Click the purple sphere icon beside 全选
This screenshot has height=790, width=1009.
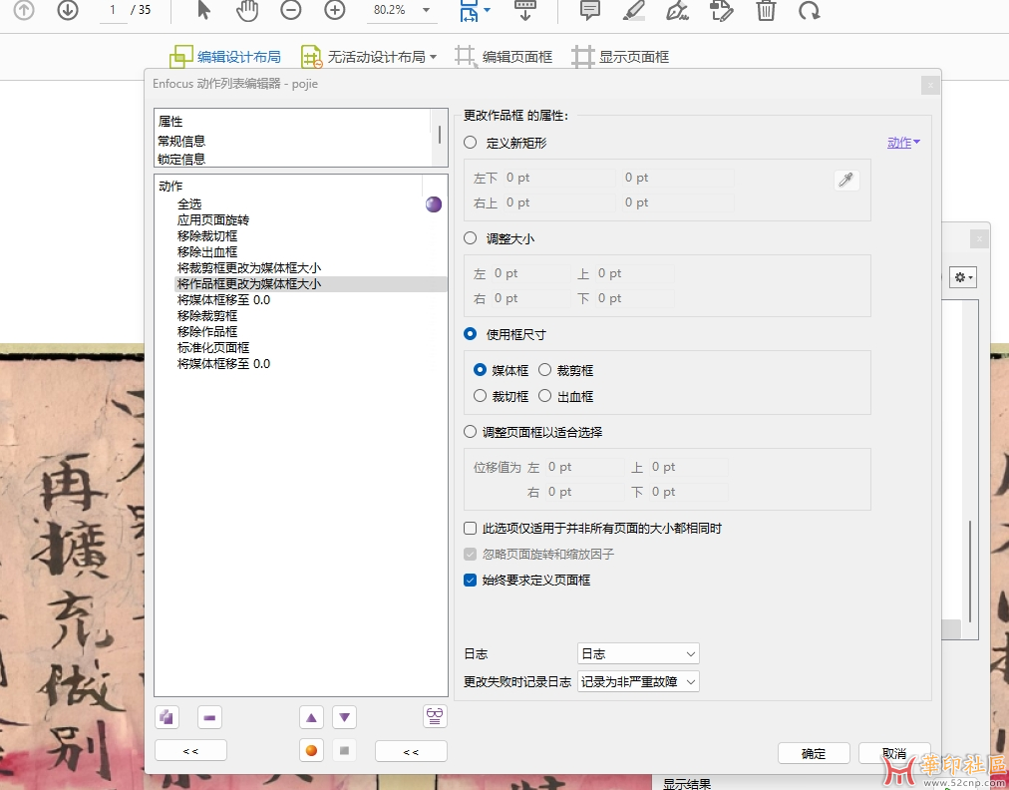point(434,204)
